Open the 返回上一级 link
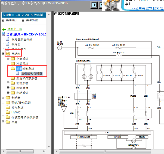 tap(15, 29)
